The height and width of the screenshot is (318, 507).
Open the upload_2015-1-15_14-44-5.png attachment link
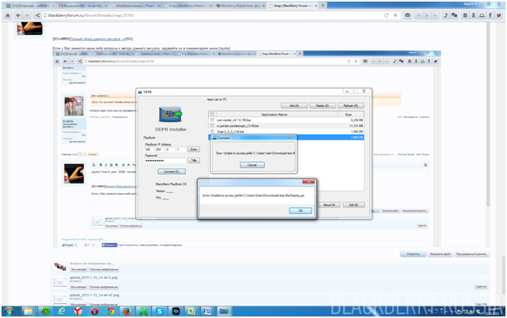point(94,275)
